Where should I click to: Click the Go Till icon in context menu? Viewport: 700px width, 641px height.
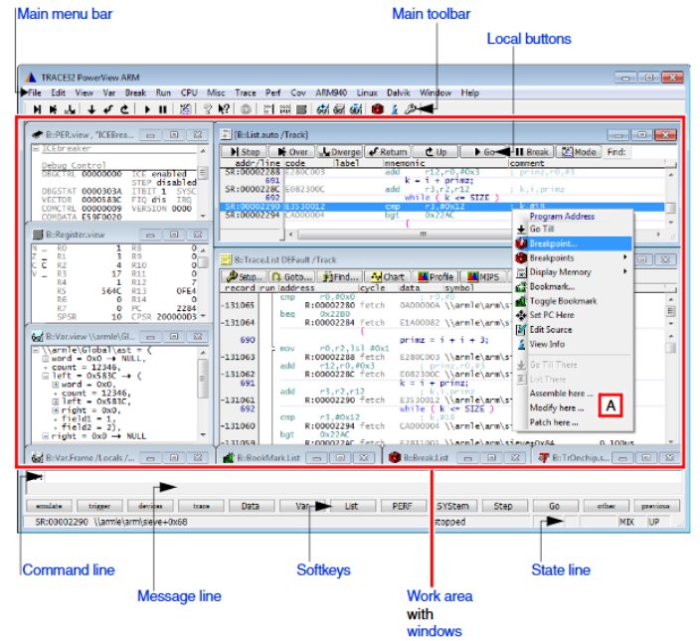[521, 230]
